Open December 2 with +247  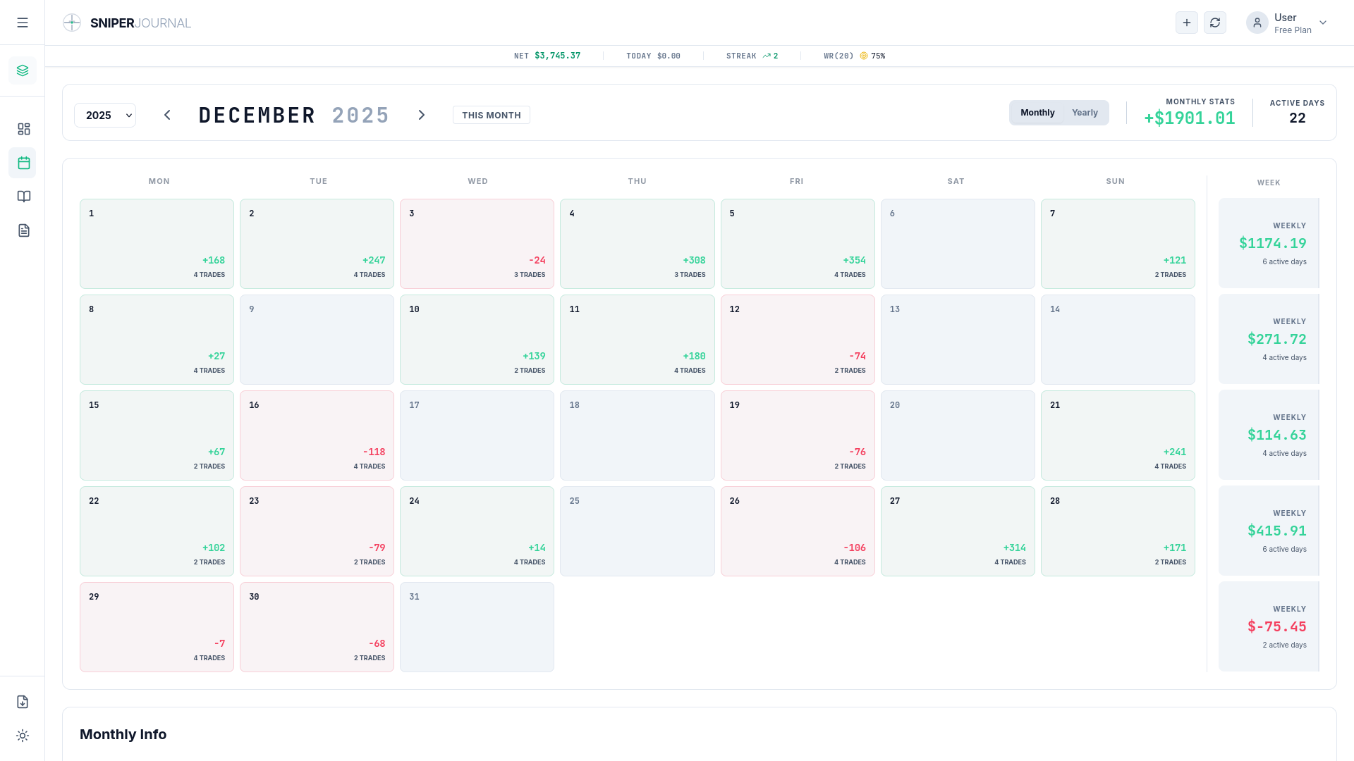[x=317, y=244]
